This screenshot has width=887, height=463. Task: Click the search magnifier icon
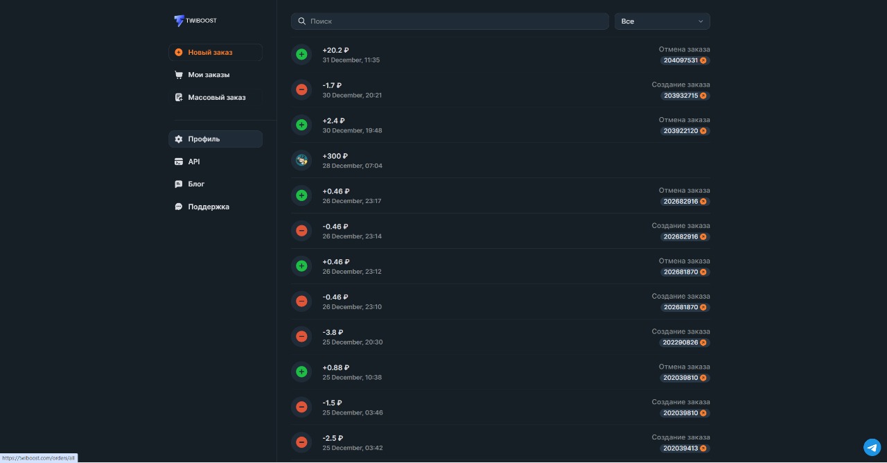click(302, 21)
